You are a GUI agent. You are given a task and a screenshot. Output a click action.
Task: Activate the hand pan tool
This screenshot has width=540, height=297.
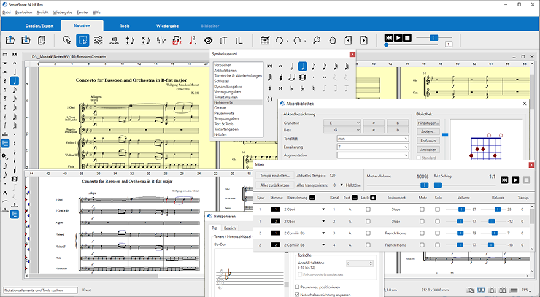332,40
